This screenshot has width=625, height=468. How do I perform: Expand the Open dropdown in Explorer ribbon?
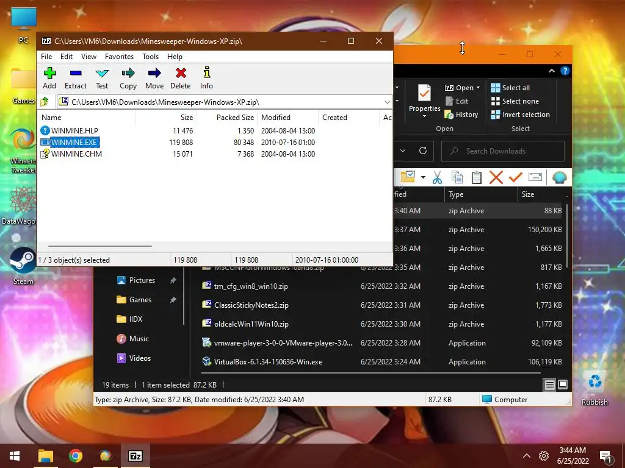(x=479, y=88)
